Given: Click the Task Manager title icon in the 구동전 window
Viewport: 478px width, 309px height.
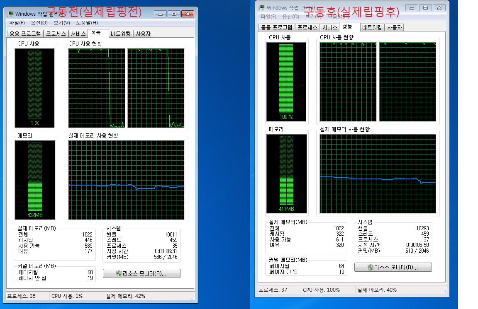Looking at the screenshot, I should [10, 14].
